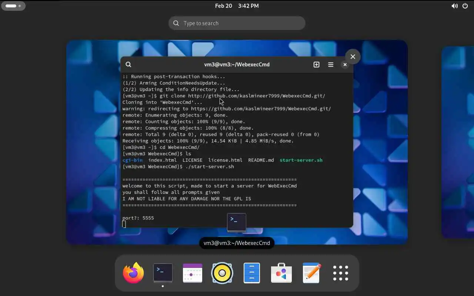The image size is (474, 296).
Task: Click the cd WebexecCmd/ command line
Action: point(161,147)
